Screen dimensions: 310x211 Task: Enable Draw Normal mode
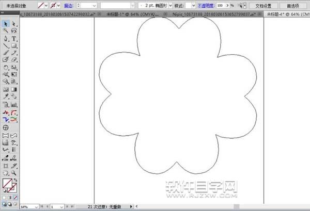[4, 204]
